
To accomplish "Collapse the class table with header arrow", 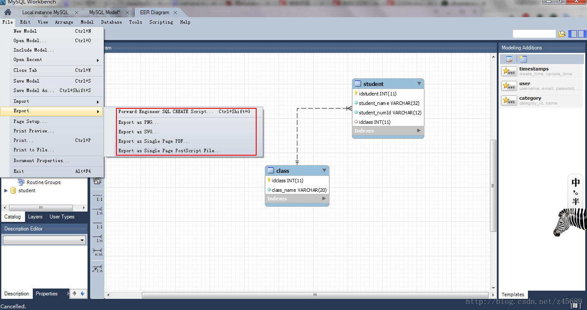I will [324, 171].
